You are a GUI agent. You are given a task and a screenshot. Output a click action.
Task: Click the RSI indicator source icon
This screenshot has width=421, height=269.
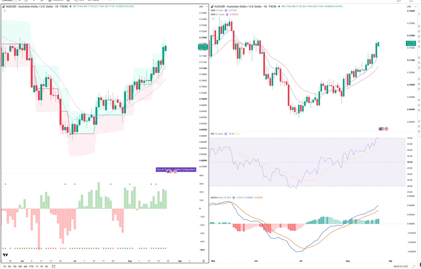[226, 134]
